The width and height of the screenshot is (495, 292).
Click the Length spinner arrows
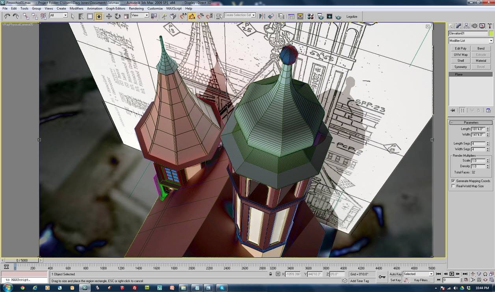click(x=488, y=129)
